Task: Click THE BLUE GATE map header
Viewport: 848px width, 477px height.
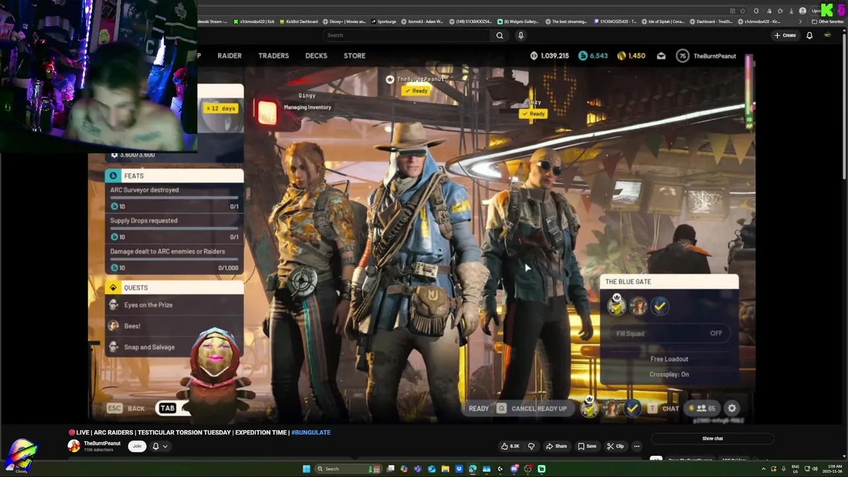Action: click(669, 282)
